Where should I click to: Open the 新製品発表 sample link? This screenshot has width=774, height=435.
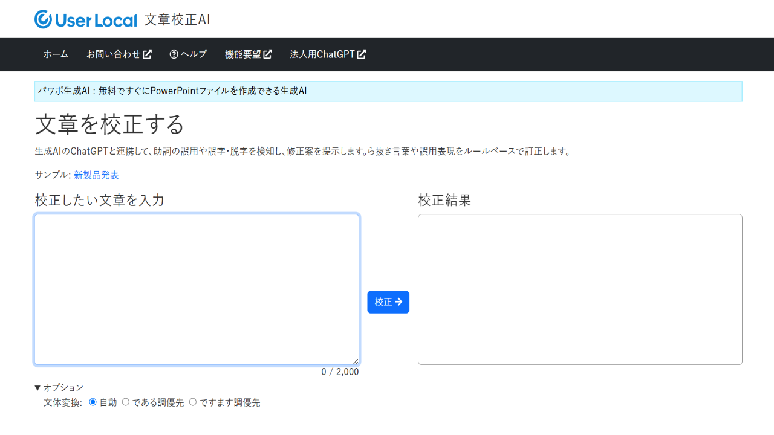point(96,175)
